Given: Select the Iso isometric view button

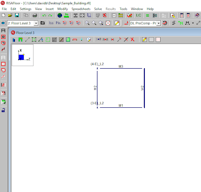Looking at the screenshot, I should click(x=51, y=23).
